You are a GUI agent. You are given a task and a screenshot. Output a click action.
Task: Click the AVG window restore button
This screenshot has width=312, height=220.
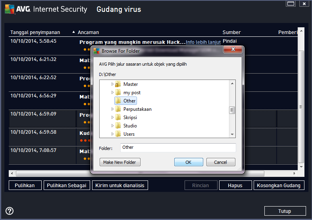point(291,4)
